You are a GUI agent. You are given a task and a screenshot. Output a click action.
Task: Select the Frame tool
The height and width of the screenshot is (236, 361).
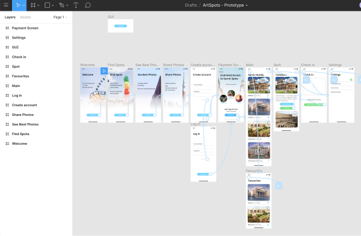click(33, 5)
